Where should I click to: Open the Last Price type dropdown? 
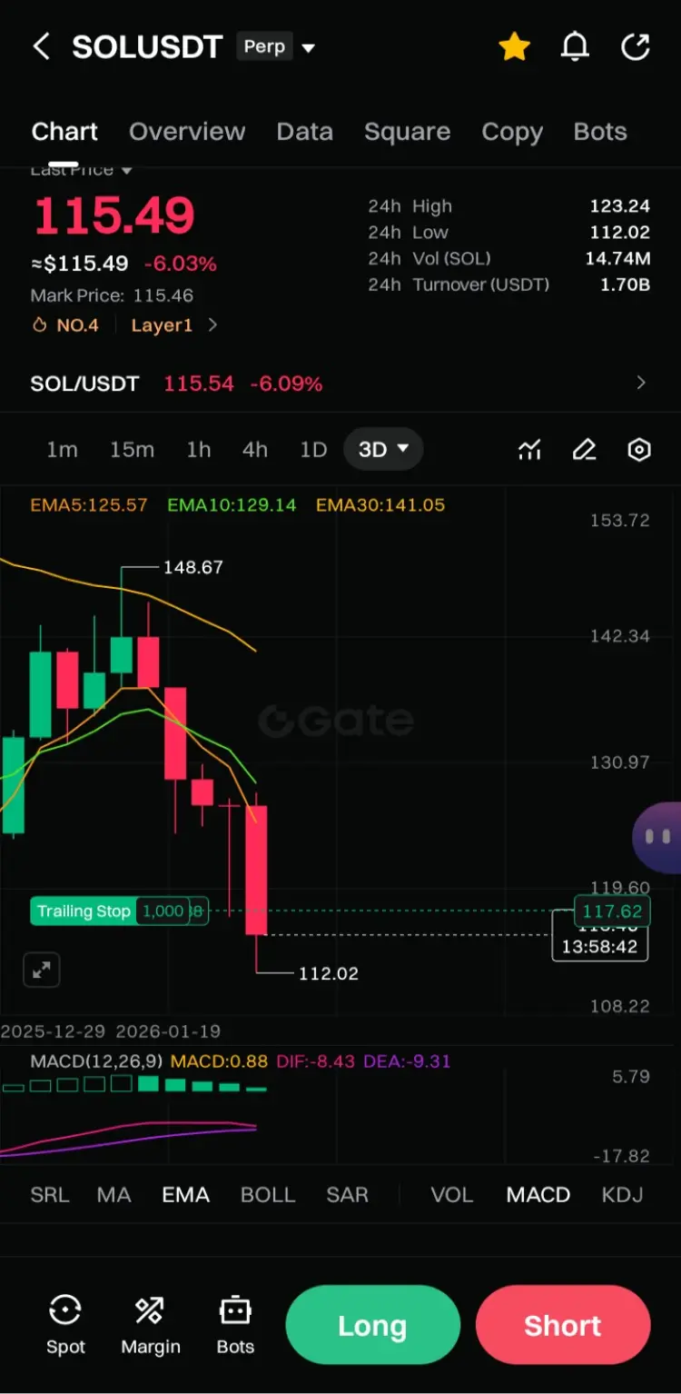(82, 171)
